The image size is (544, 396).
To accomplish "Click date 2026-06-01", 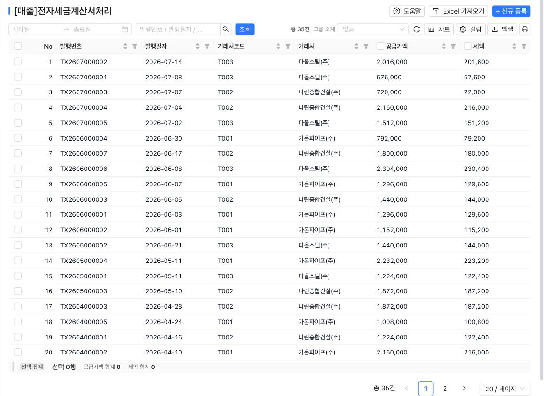I will coord(164,230).
